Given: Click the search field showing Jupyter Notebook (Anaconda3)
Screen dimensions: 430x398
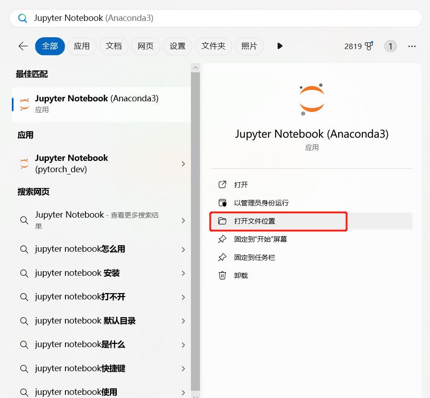Looking at the screenshot, I should tap(216, 18).
